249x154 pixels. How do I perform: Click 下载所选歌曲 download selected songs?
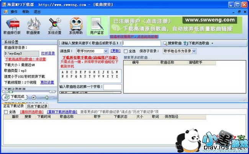click(x=196, y=43)
